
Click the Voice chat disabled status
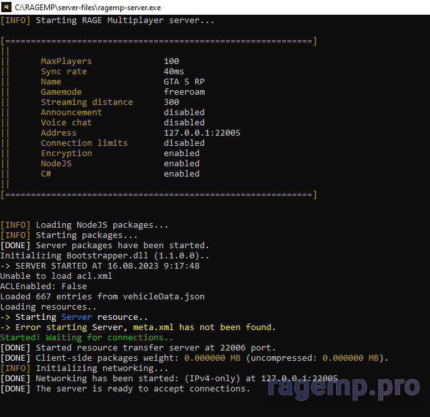click(184, 123)
